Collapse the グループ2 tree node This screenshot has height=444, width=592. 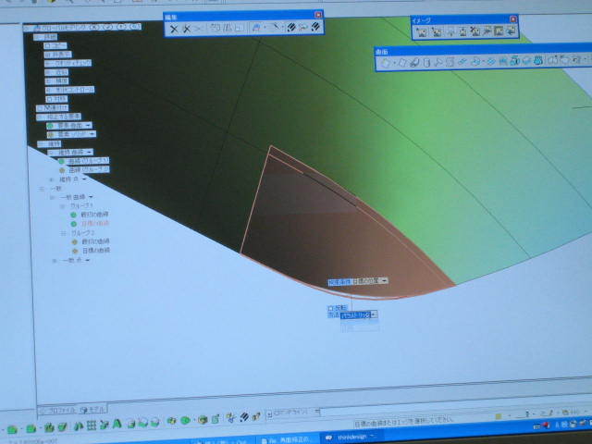click(x=63, y=233)
